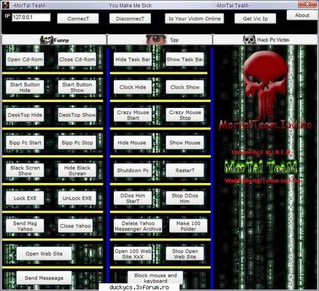Click Stop Open Web Site button
This screenshot has height=291, width=319.
pyautogui.click(x=185, y=253)
